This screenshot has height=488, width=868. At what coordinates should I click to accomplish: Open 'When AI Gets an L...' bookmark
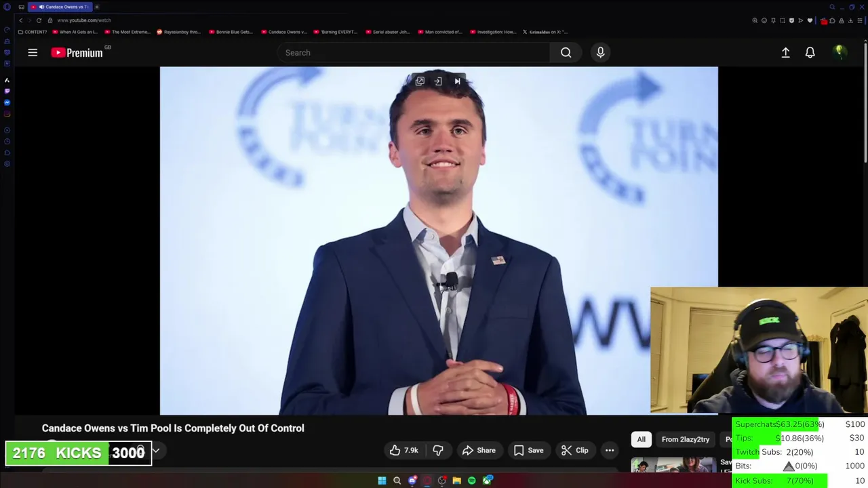point(75,32)
